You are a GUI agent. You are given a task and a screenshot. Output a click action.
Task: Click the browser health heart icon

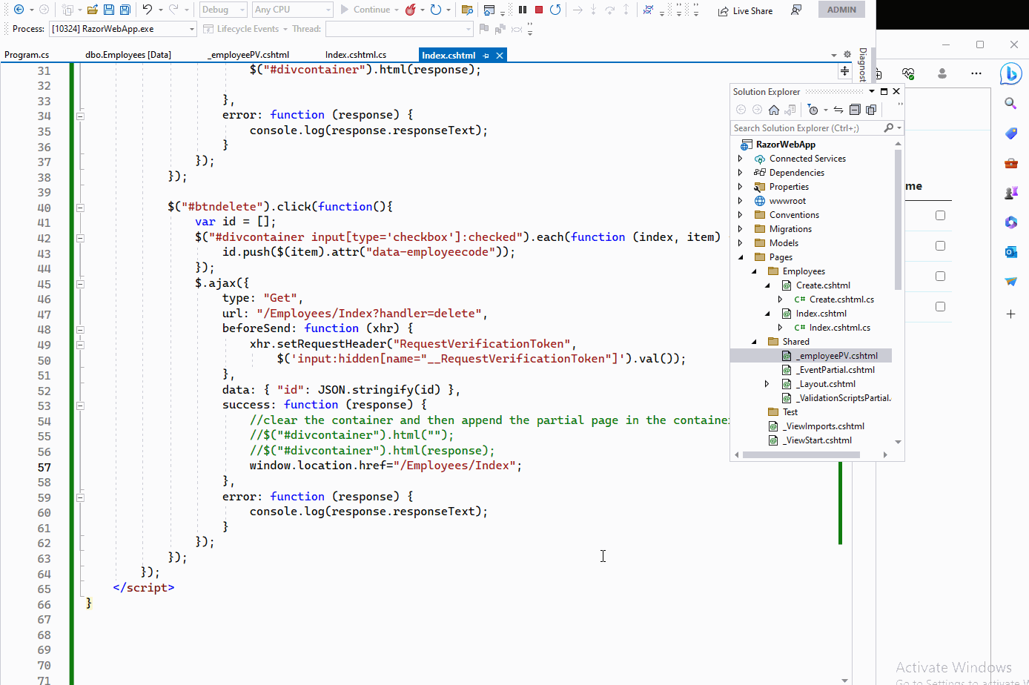tap(908, 73)
